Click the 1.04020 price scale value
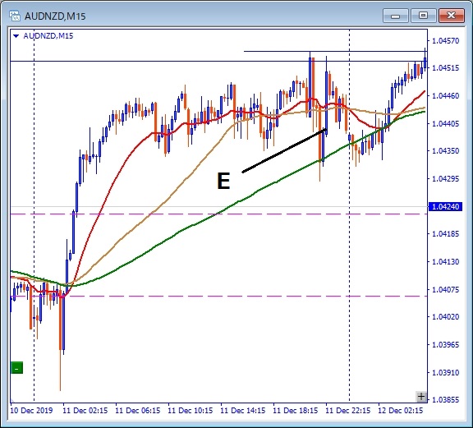Screen dimensions: 473x428 (446, 317)
